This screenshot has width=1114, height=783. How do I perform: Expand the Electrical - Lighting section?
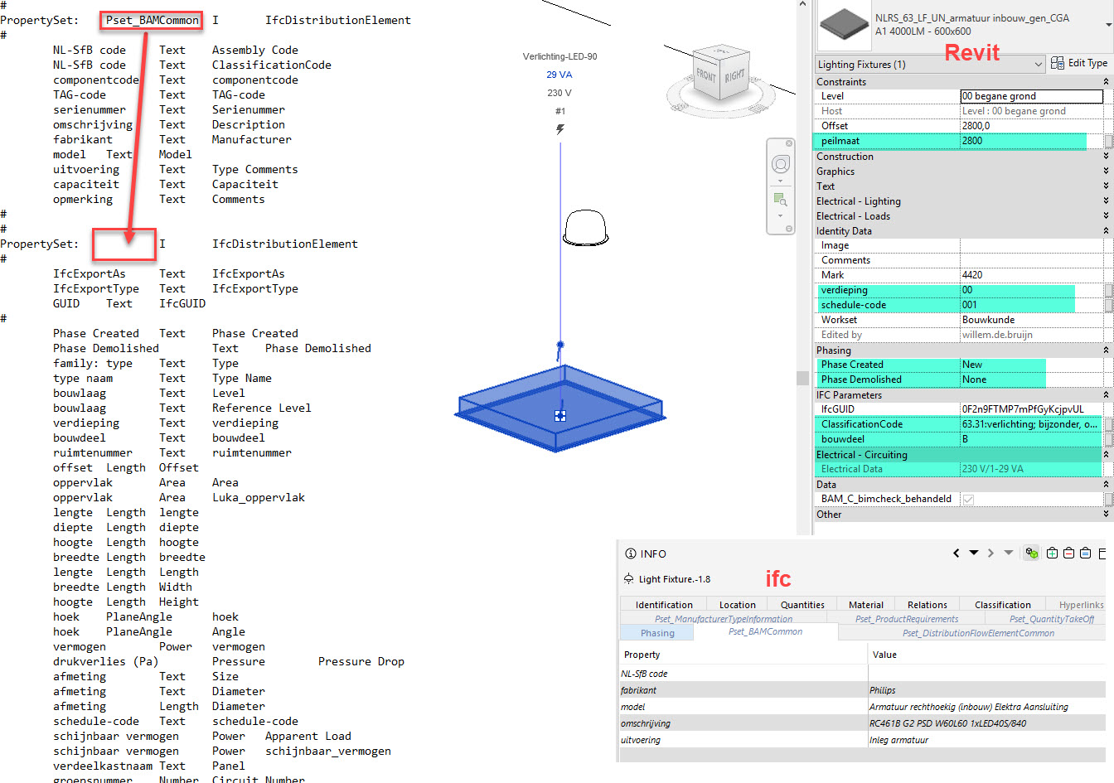click(1105, 201)
